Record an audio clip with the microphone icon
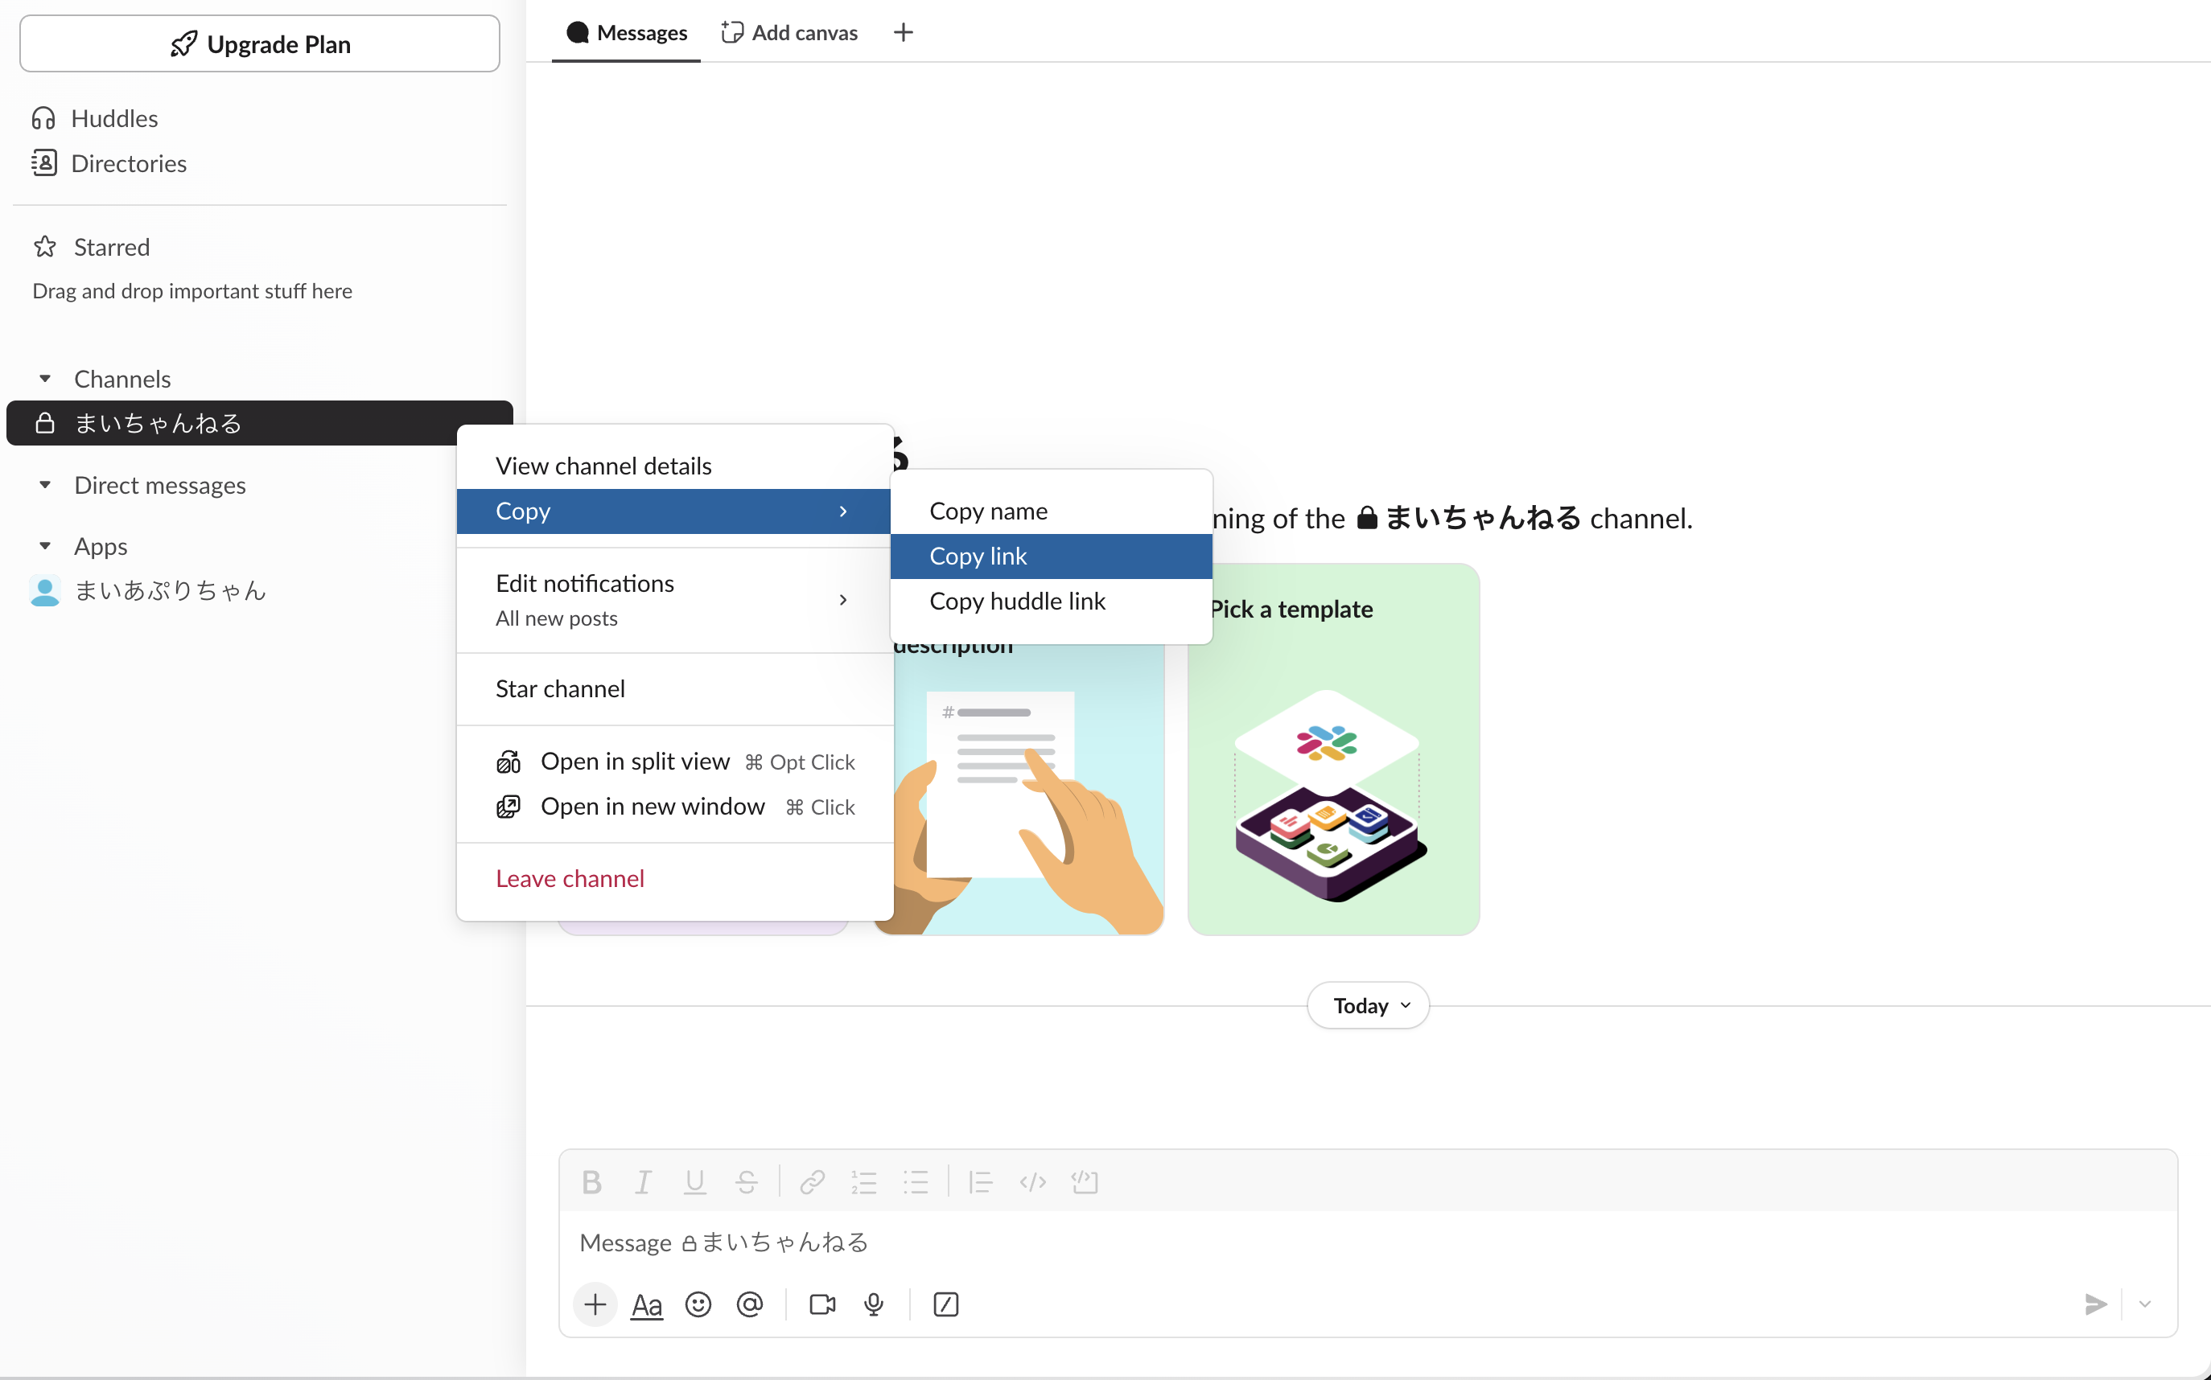 click(x=874, y=1304)
